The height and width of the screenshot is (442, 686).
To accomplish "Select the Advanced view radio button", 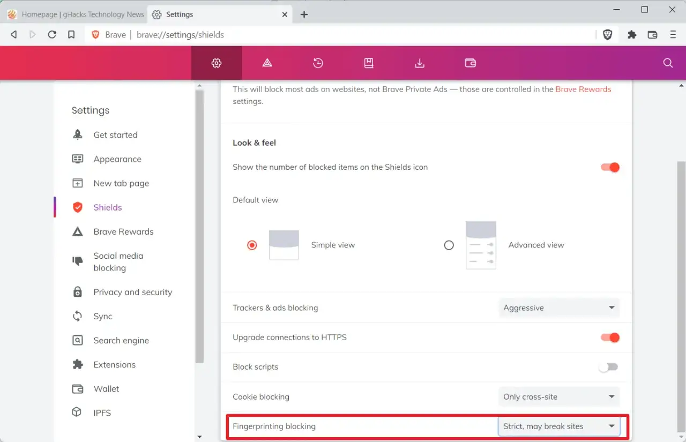I will tap(449, 245).
